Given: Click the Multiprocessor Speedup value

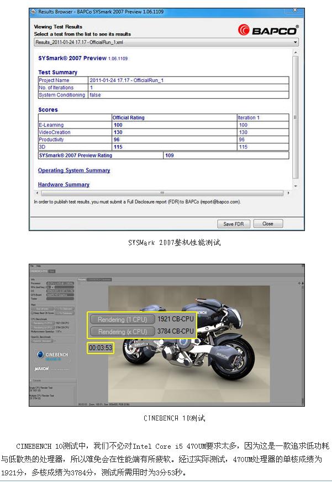Looking at the screenshot, I should coord(58,332).
